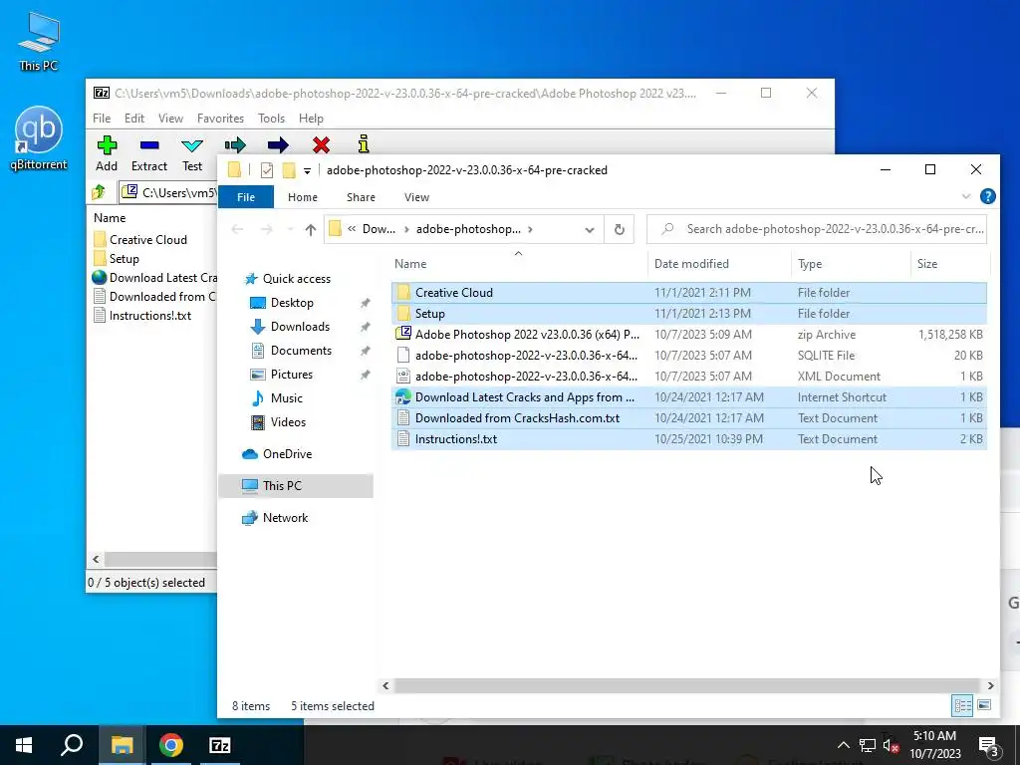Switch to Home tab in Explorer
The height and width of the screenshot is (765, 1020).
click(x=303, y=197)
